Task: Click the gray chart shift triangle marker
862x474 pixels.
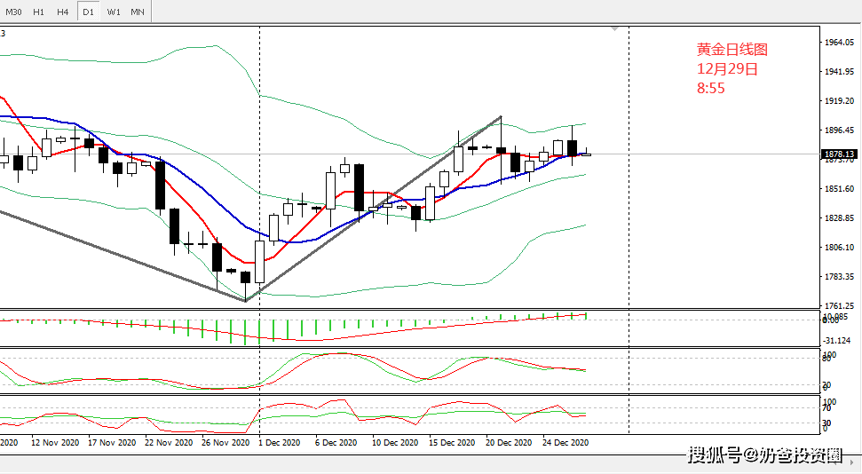Action: coord(614,29)
